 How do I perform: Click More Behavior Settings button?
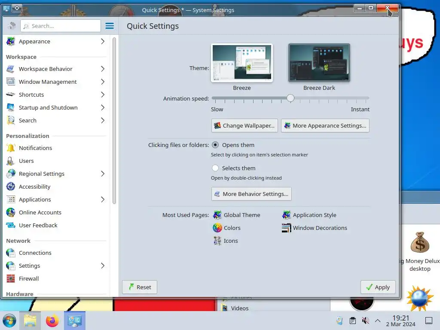click(251, 194)
